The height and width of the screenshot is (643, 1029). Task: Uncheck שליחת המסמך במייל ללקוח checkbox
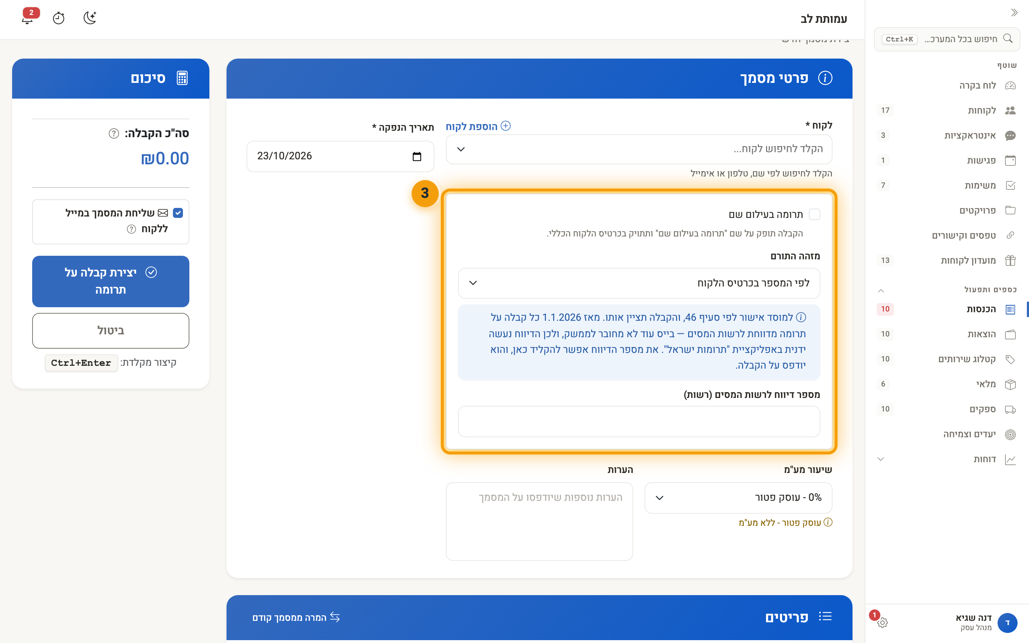click(x=178, y=213)
